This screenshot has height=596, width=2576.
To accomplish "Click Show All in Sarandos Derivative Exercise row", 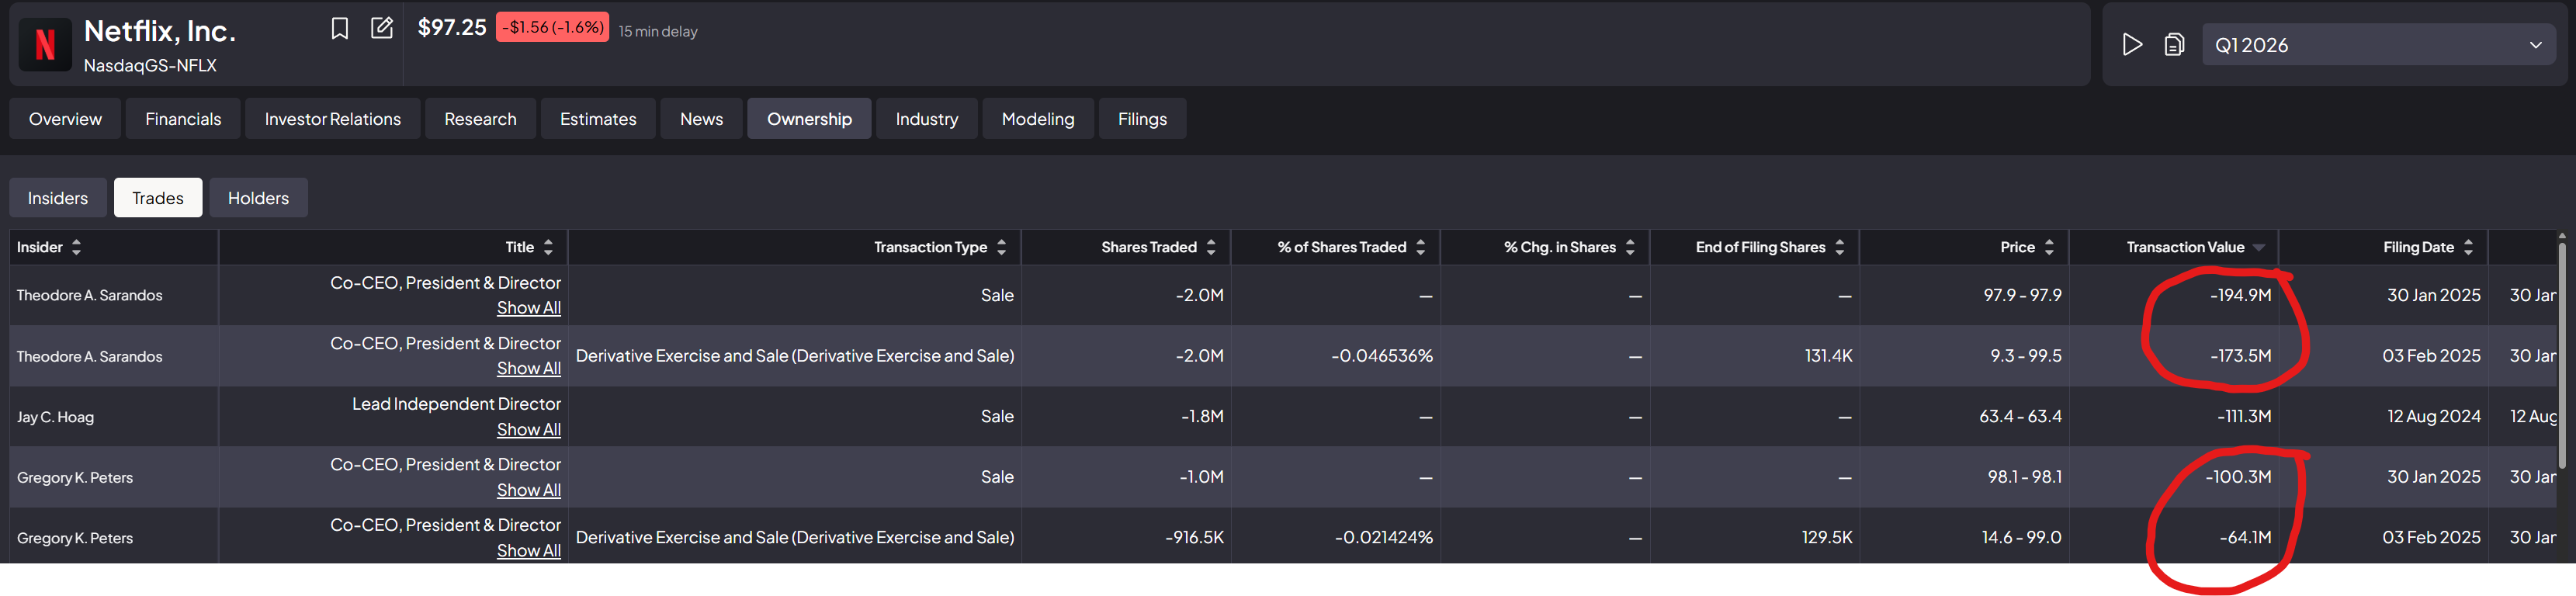I will tap(529, 368).
